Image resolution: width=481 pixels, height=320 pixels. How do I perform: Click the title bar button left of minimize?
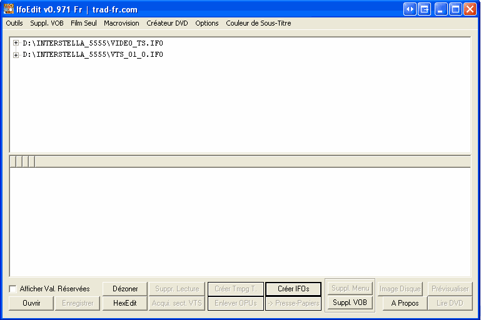click(425, 9)
